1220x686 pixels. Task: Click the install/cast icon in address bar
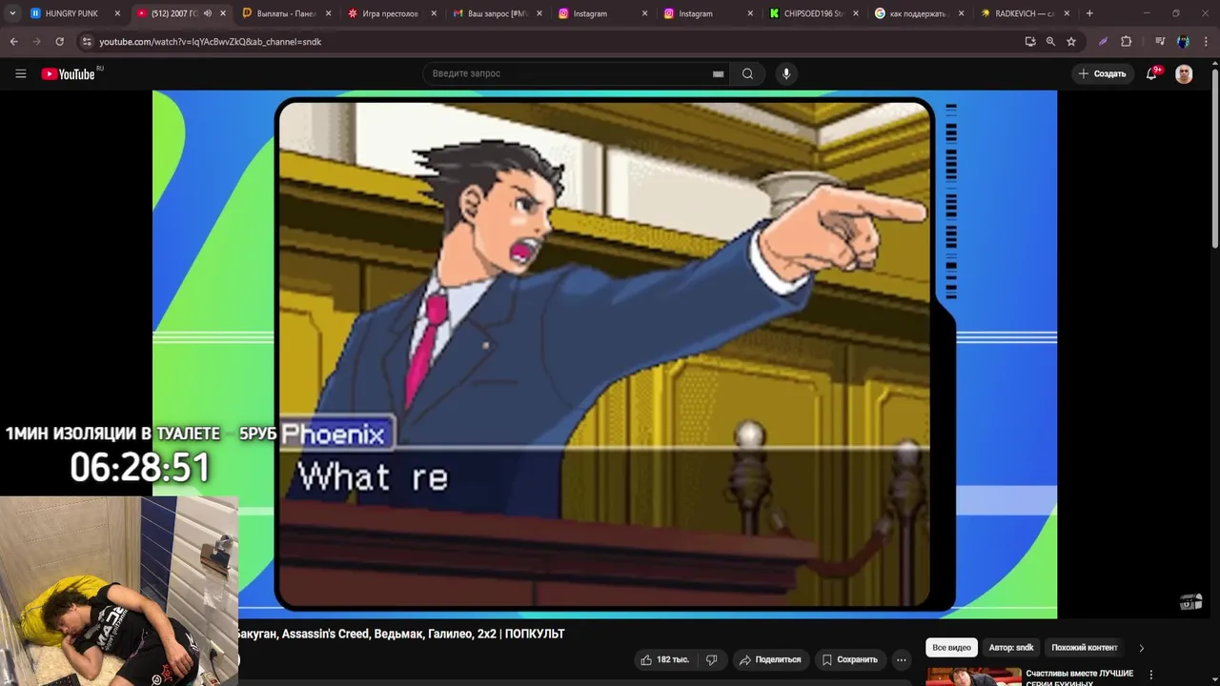pos(1030,42)
